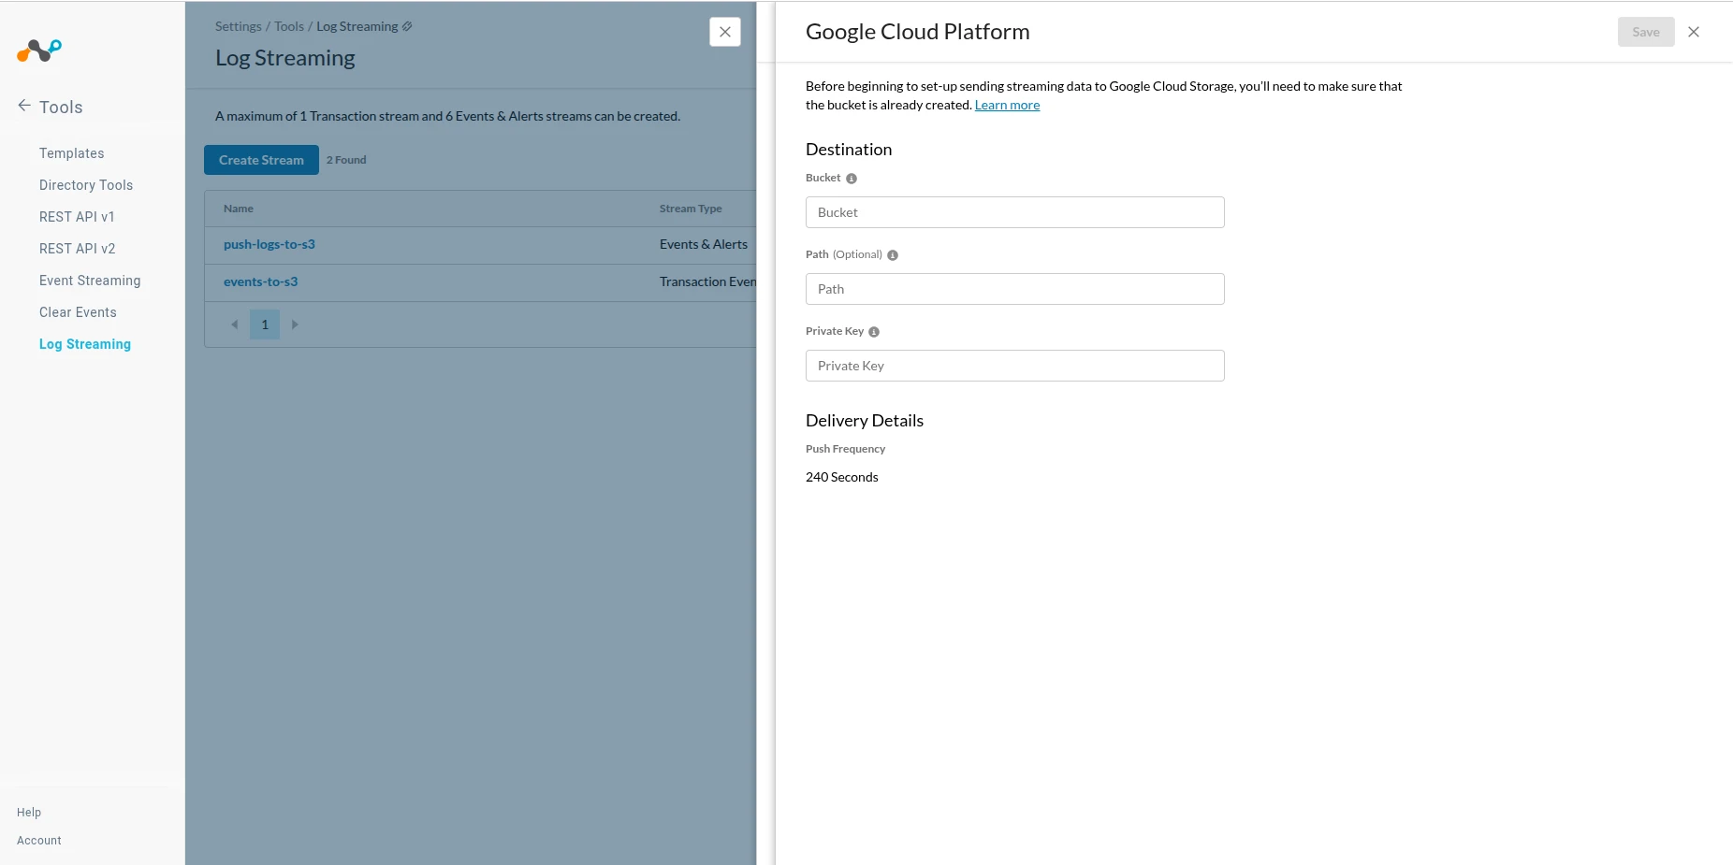Click into the Private Key field
The width and height of the screenshot is (1733, 865).
[x=1014, y=366]
